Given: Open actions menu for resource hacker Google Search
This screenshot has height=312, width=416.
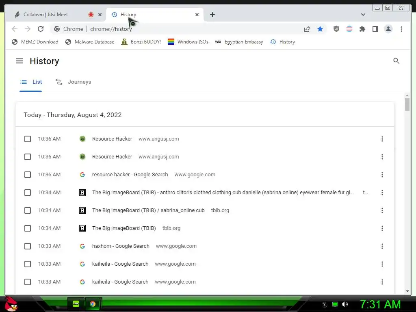Looking at the screenshot, I should tap(382, 175).
